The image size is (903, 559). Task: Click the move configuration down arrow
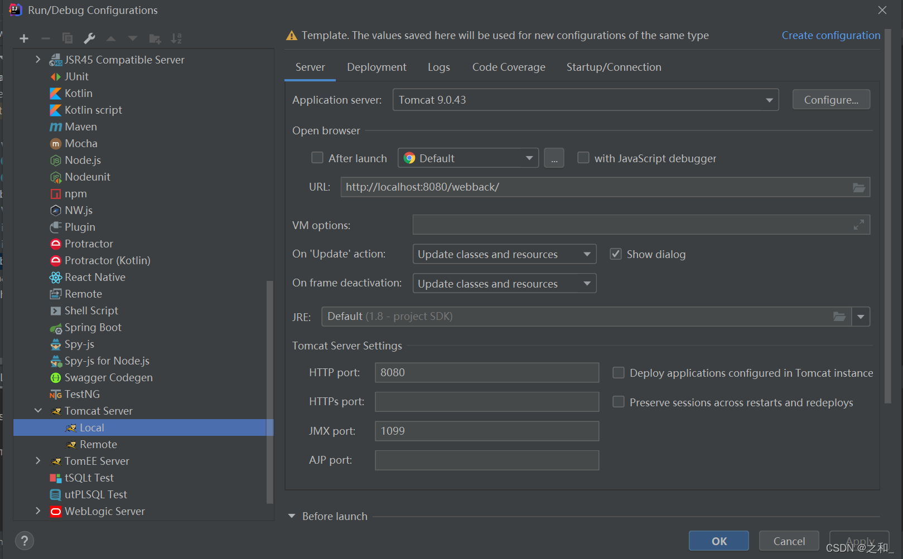133,38
